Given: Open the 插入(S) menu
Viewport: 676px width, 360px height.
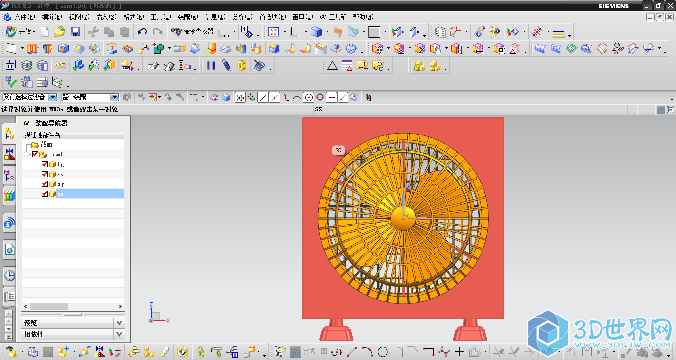Looking at the screenshot, I should 106,17.
